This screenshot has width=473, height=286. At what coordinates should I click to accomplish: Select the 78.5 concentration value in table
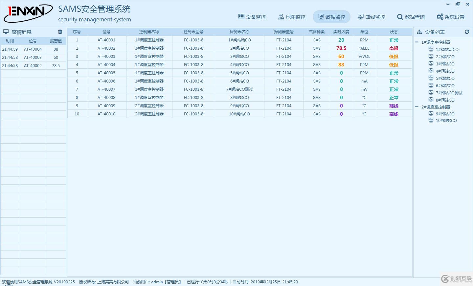pos(341,48)
